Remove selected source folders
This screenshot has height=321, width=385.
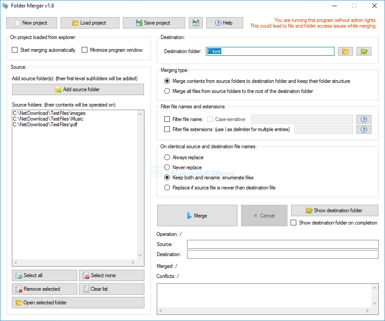[44, 289]
